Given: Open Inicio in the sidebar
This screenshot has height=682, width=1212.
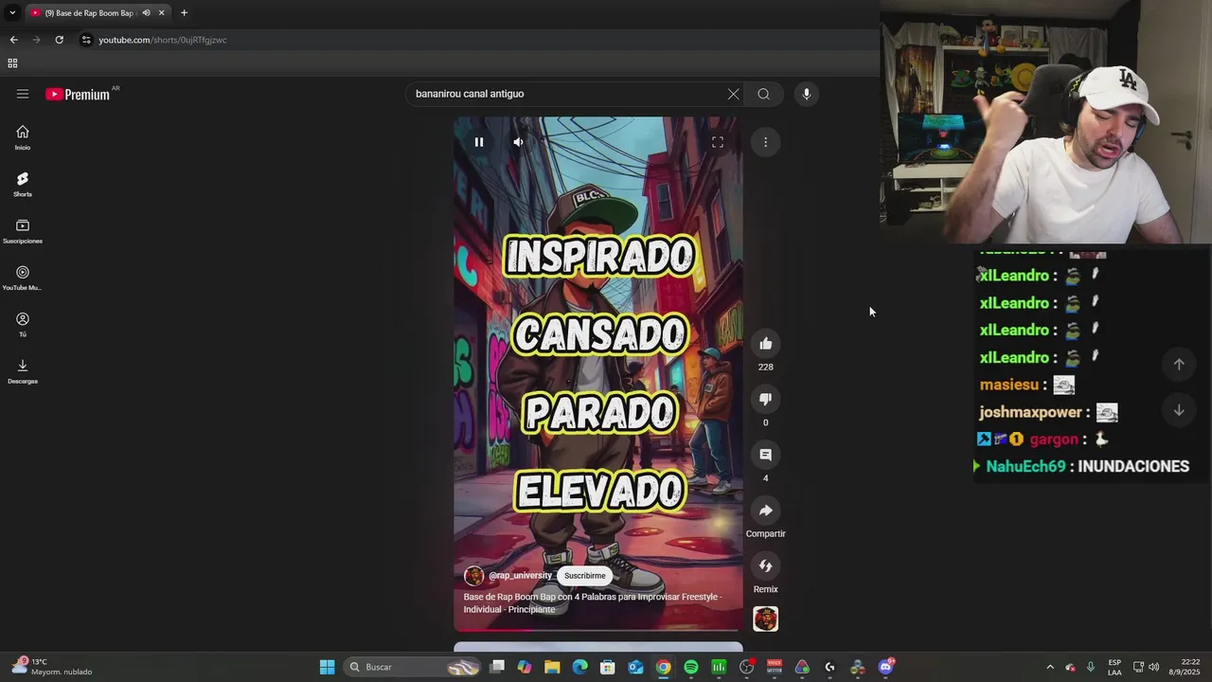Looking at the screenshot, I should point(23,137).
